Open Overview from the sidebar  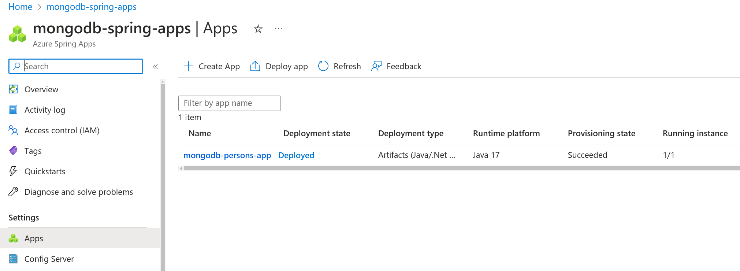(x=41, y=89)
